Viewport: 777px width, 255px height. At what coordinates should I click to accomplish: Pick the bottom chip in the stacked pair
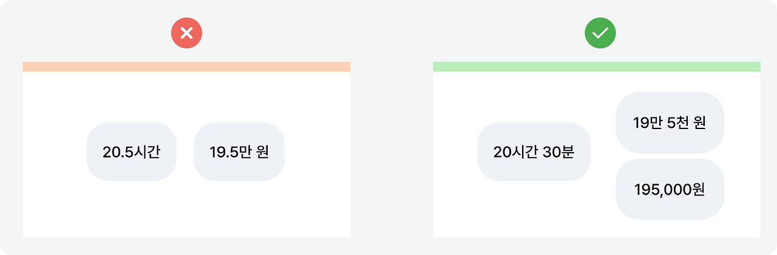click(x=670, y=189)
